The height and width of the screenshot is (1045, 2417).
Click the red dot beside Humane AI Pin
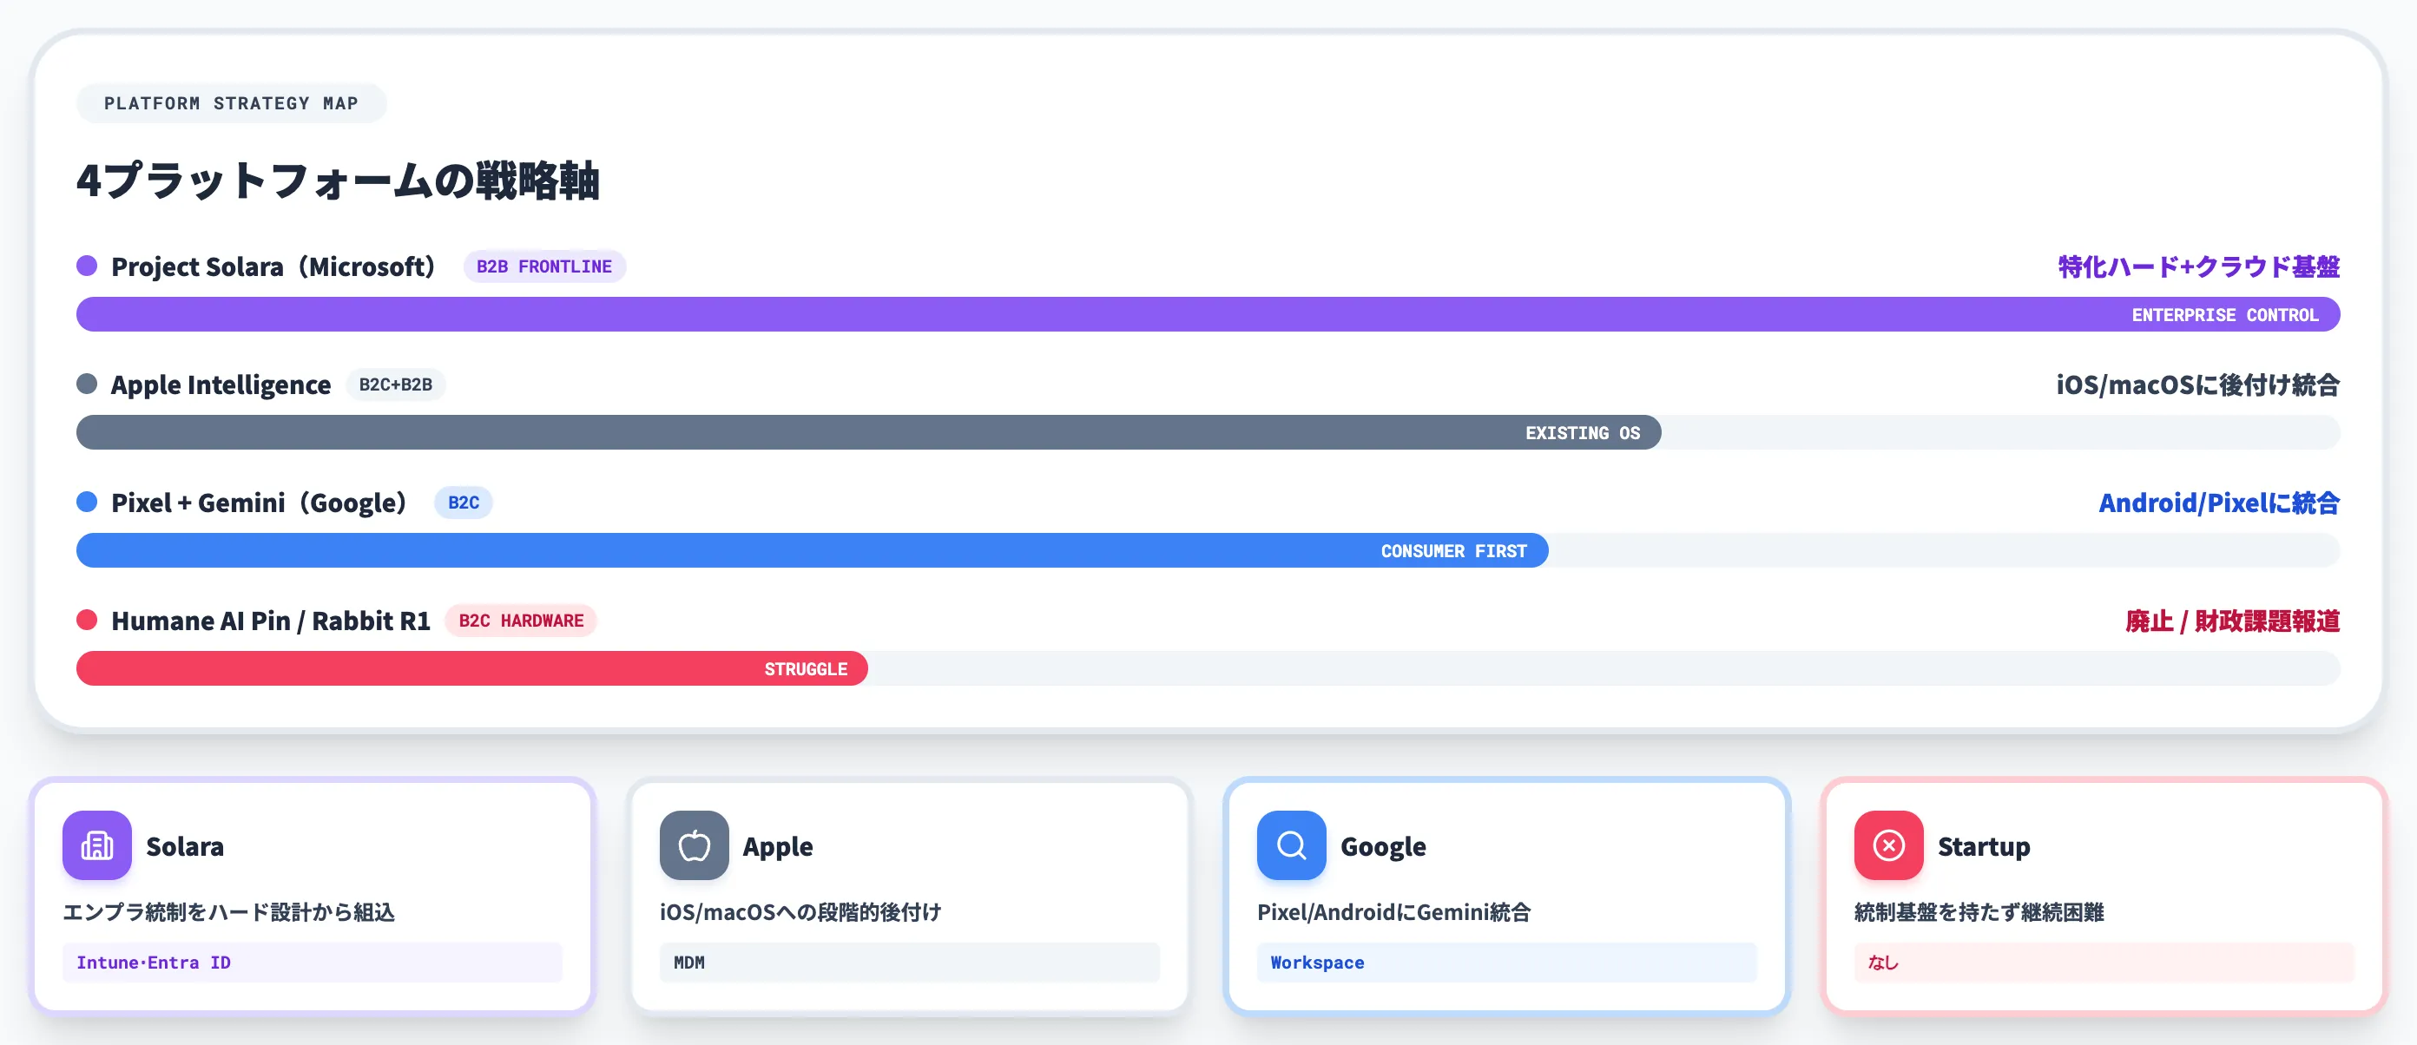[88, 620]
